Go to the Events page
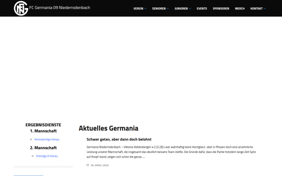This screenshot has height=176, width=282. [x=202, y=8]
